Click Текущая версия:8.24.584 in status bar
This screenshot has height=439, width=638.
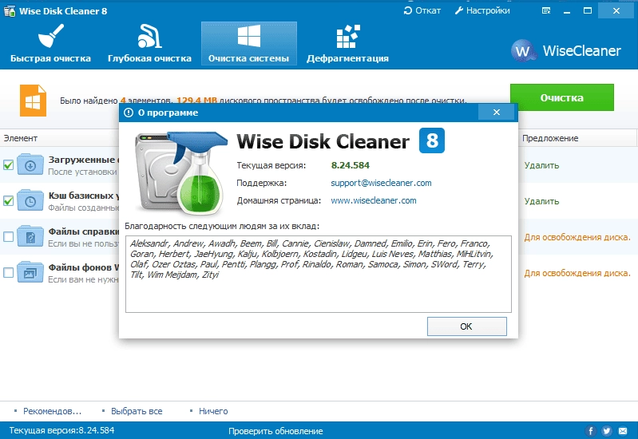pyautogui.click(x=61, y=430)
